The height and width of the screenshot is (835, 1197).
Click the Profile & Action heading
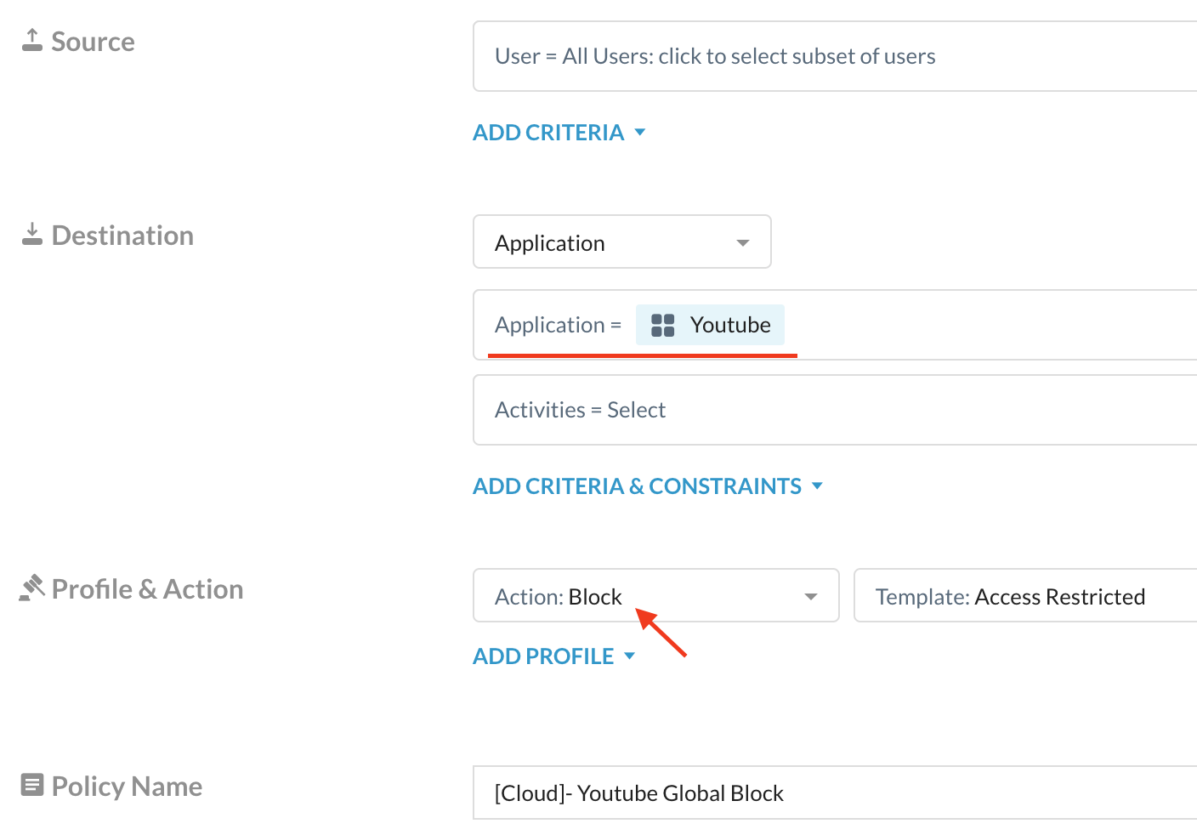[x=147, y=589]
